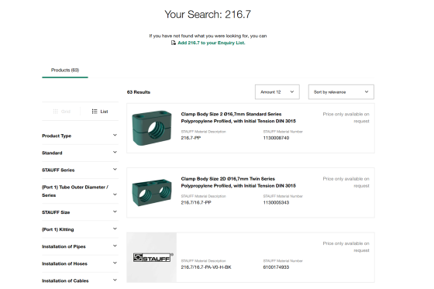
Task: Click material description 216.7-PP
Action: pos(191,138)
